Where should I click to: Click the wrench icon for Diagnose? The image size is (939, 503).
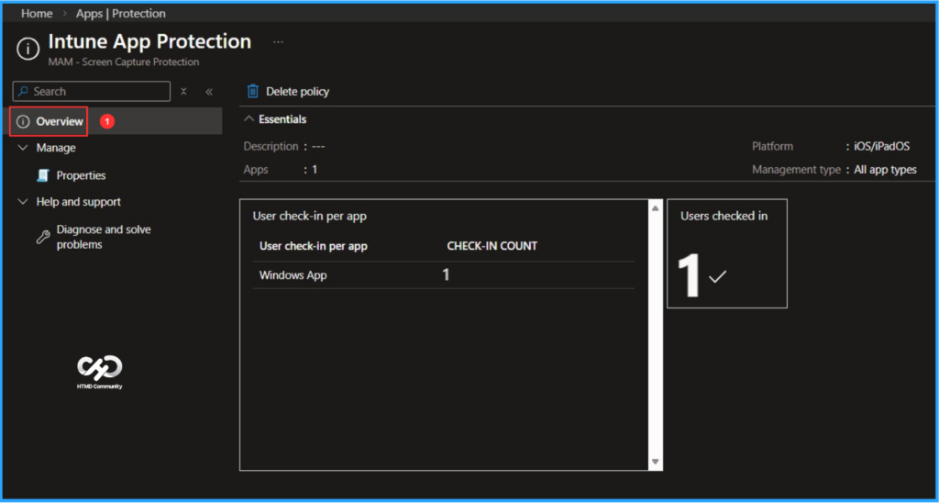(x=42, y=238)
